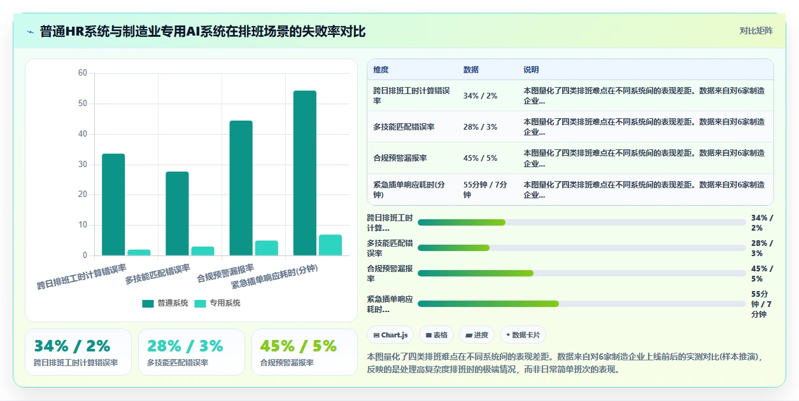This screenshot has height=401, width=799.
Task: Click the 跨日排班工时计算 progress bar
Action: (581, 222)
